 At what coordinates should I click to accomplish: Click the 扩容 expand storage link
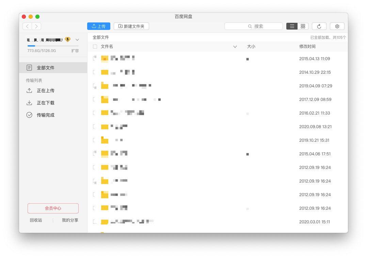click(x=75, y=51)
